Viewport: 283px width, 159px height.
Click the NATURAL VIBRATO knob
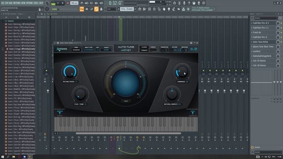[172, 94]
